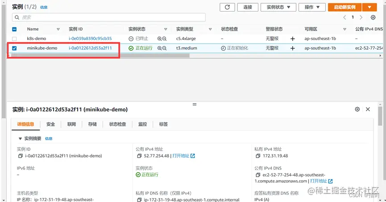Viewport: 386px width, 202px height.
Task: Click 打开地址 link for public IPv4
Action: 184,156
